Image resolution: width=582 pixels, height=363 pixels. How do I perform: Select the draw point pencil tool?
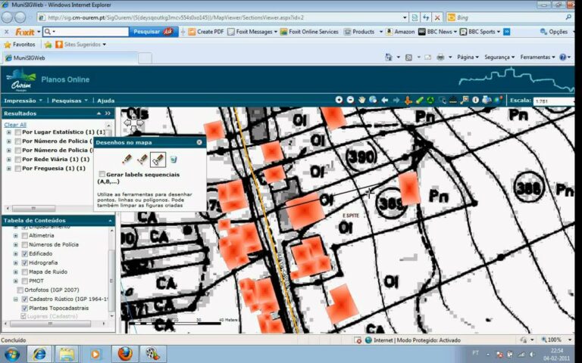(x=127, y=160)
